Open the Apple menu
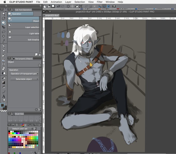 click(5, 2)
